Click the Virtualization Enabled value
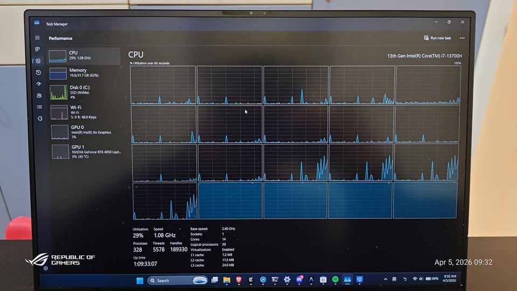 coord(228,250)
